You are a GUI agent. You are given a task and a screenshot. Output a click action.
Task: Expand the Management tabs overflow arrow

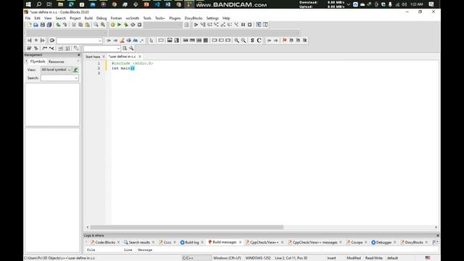click(78, 62)
